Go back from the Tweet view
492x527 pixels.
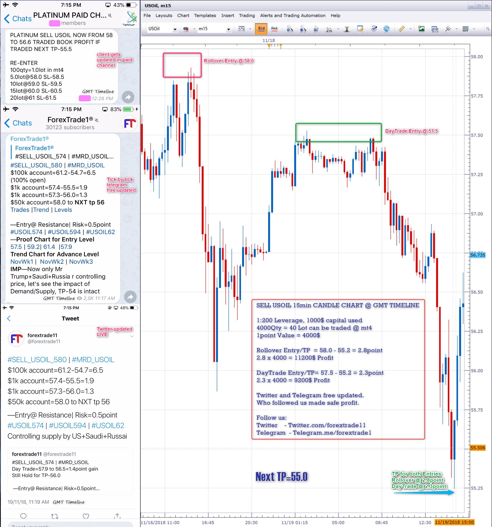[9, 318]
